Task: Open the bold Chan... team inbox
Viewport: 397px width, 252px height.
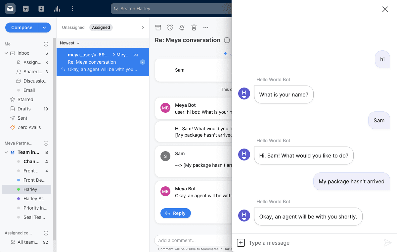Action: [x=32, y=161]
